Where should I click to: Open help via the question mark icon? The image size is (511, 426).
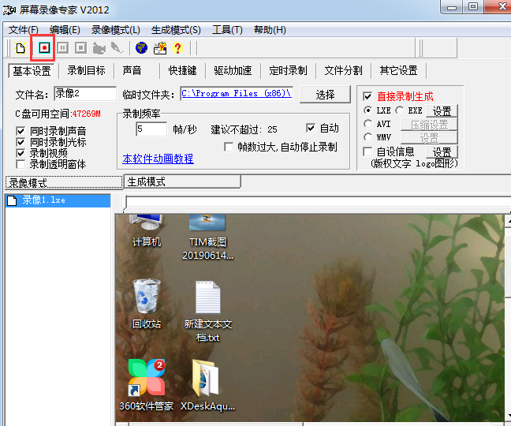[x=177, y=48]
